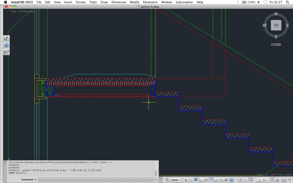Image resolution: width=293 pixels, height=183 pixels.
Task: Click the Zoom magnifier in status bar
Action: (245, 180)
